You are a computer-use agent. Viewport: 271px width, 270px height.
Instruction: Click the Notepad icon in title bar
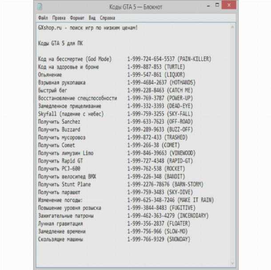[40, 7]
